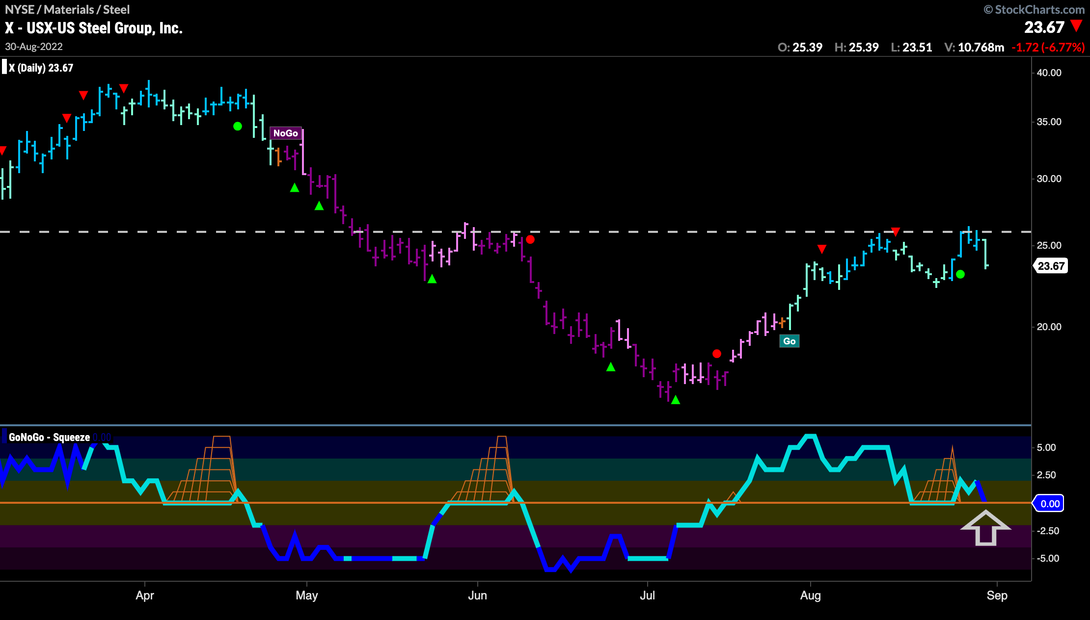The height and width of the screenshot is (620, 1090).
Task: Click the 30-Aug-2022 date label
Action: (x=34, y=47)
